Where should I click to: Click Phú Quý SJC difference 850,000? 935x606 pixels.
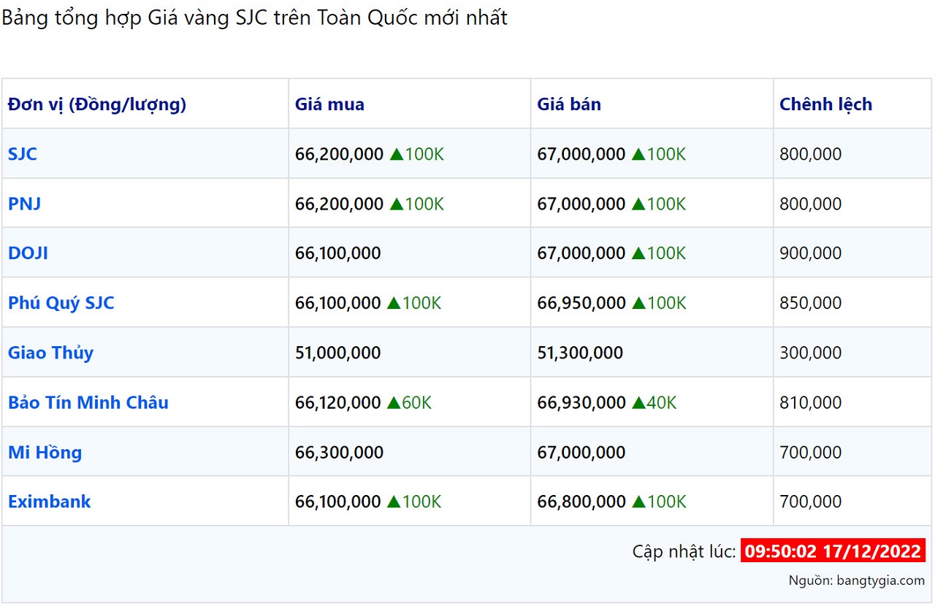coord(810,303)
